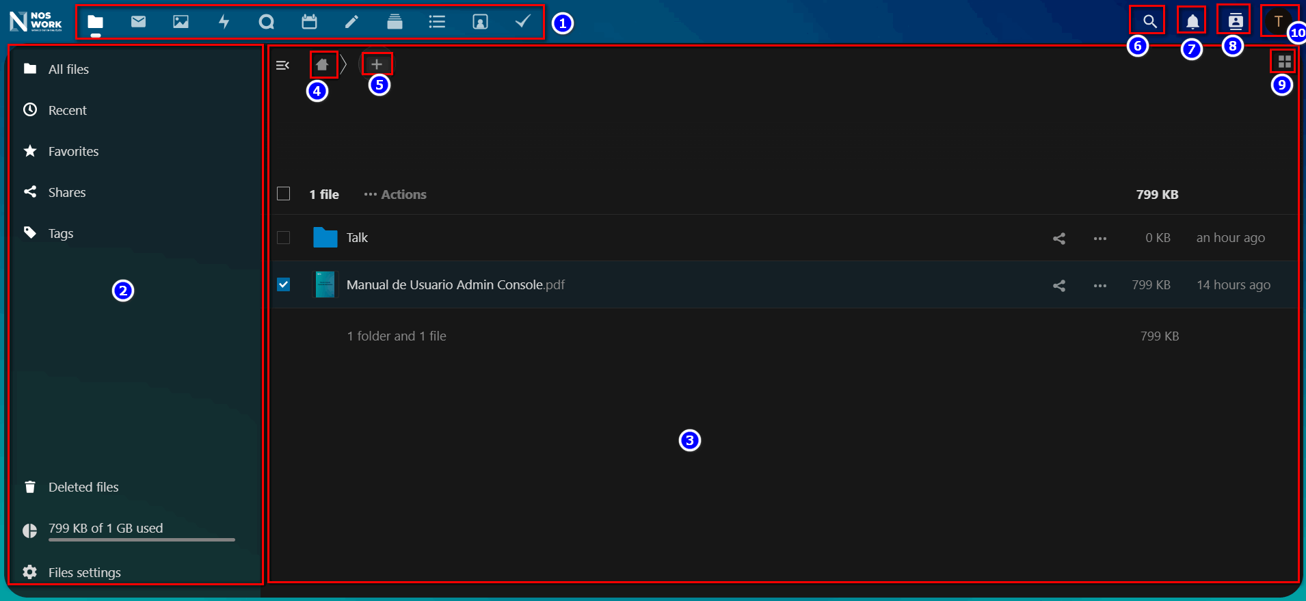The image size is (1306, 601).
Task: Click '14 hours ago' modified time
Action: 1234,284
